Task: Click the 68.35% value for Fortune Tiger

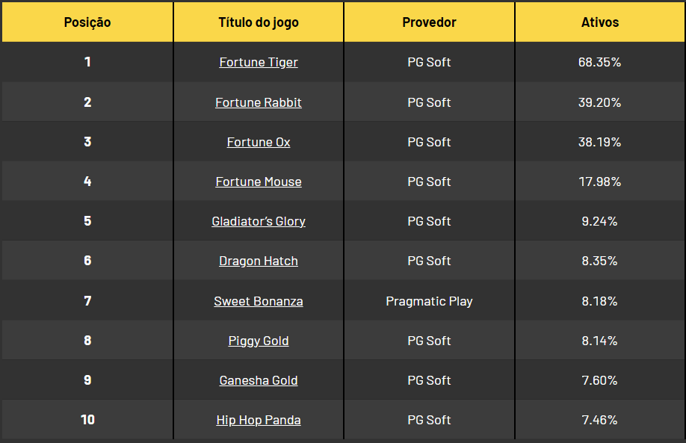Action: click(x=599, y=62)
